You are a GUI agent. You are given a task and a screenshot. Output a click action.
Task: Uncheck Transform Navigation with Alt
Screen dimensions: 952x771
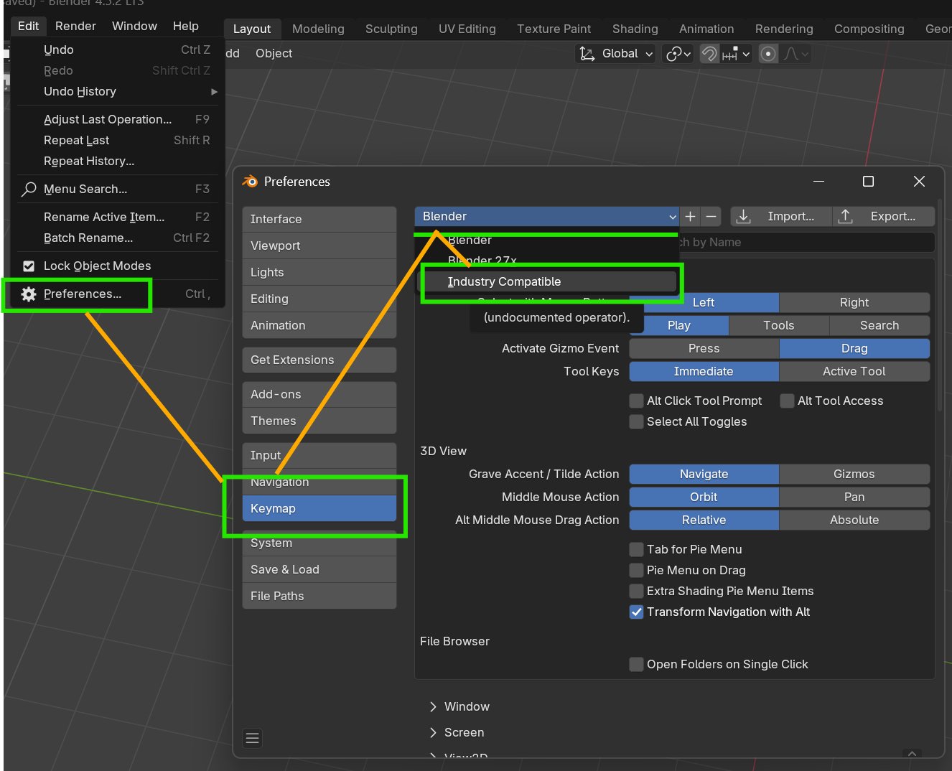coord(636,612)
